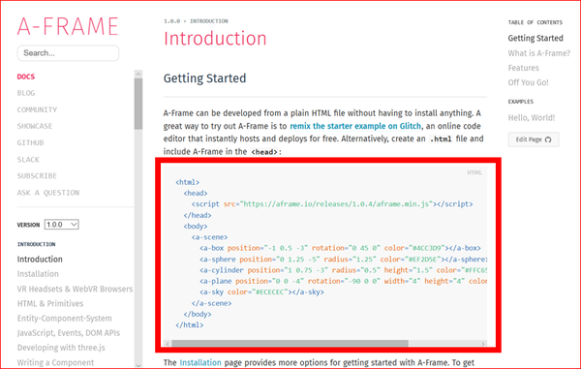Click GitHub icon on Edit Page button
The width and height of the screenshot is (581, 369).
point(548,139)
